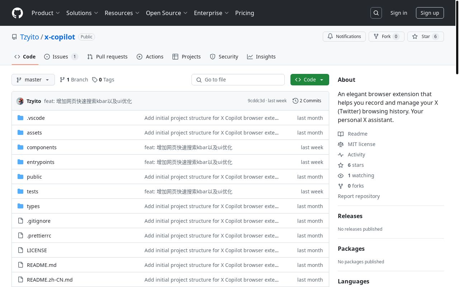This screenshot has height=287, width=459.
Task: Expand the Open Source navigation menu
Action: tap(166, 13)
